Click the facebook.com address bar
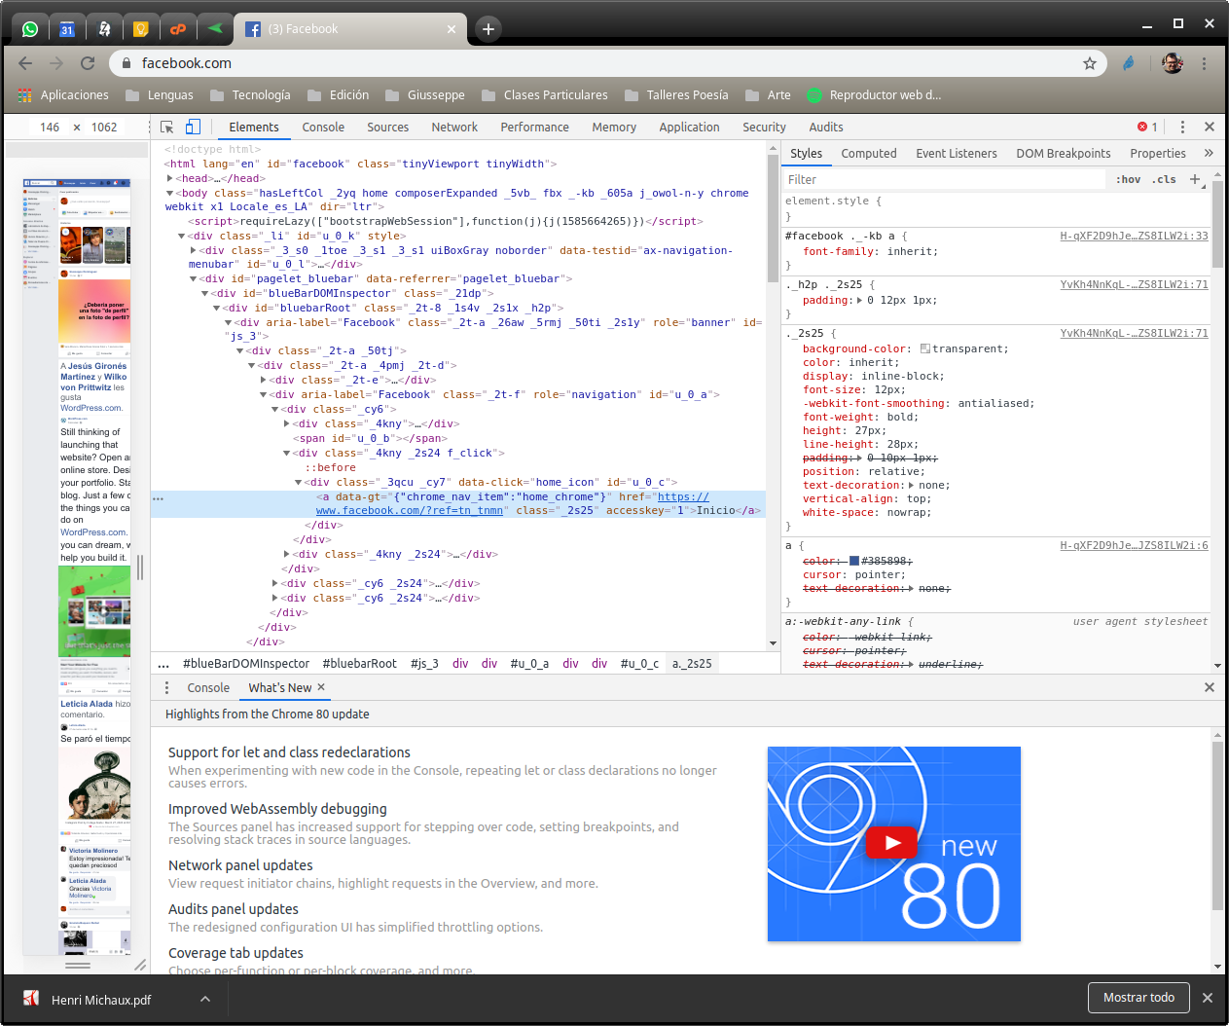Image resolution: width=1229 pixels, height=1026 pixels. [x=608, y=63]
